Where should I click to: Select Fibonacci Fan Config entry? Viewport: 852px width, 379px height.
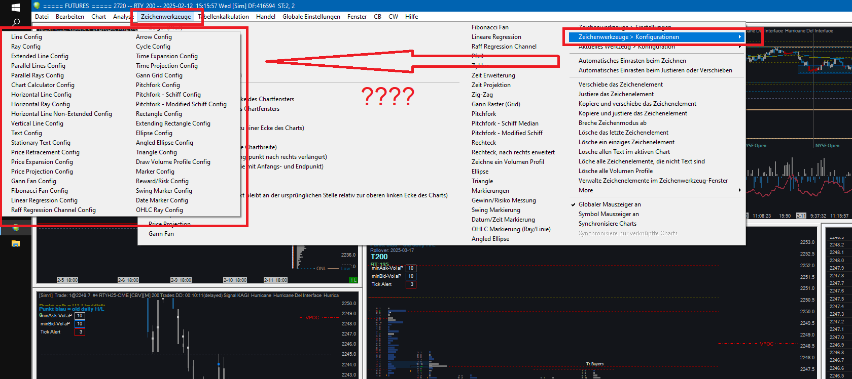pos(40,191)
